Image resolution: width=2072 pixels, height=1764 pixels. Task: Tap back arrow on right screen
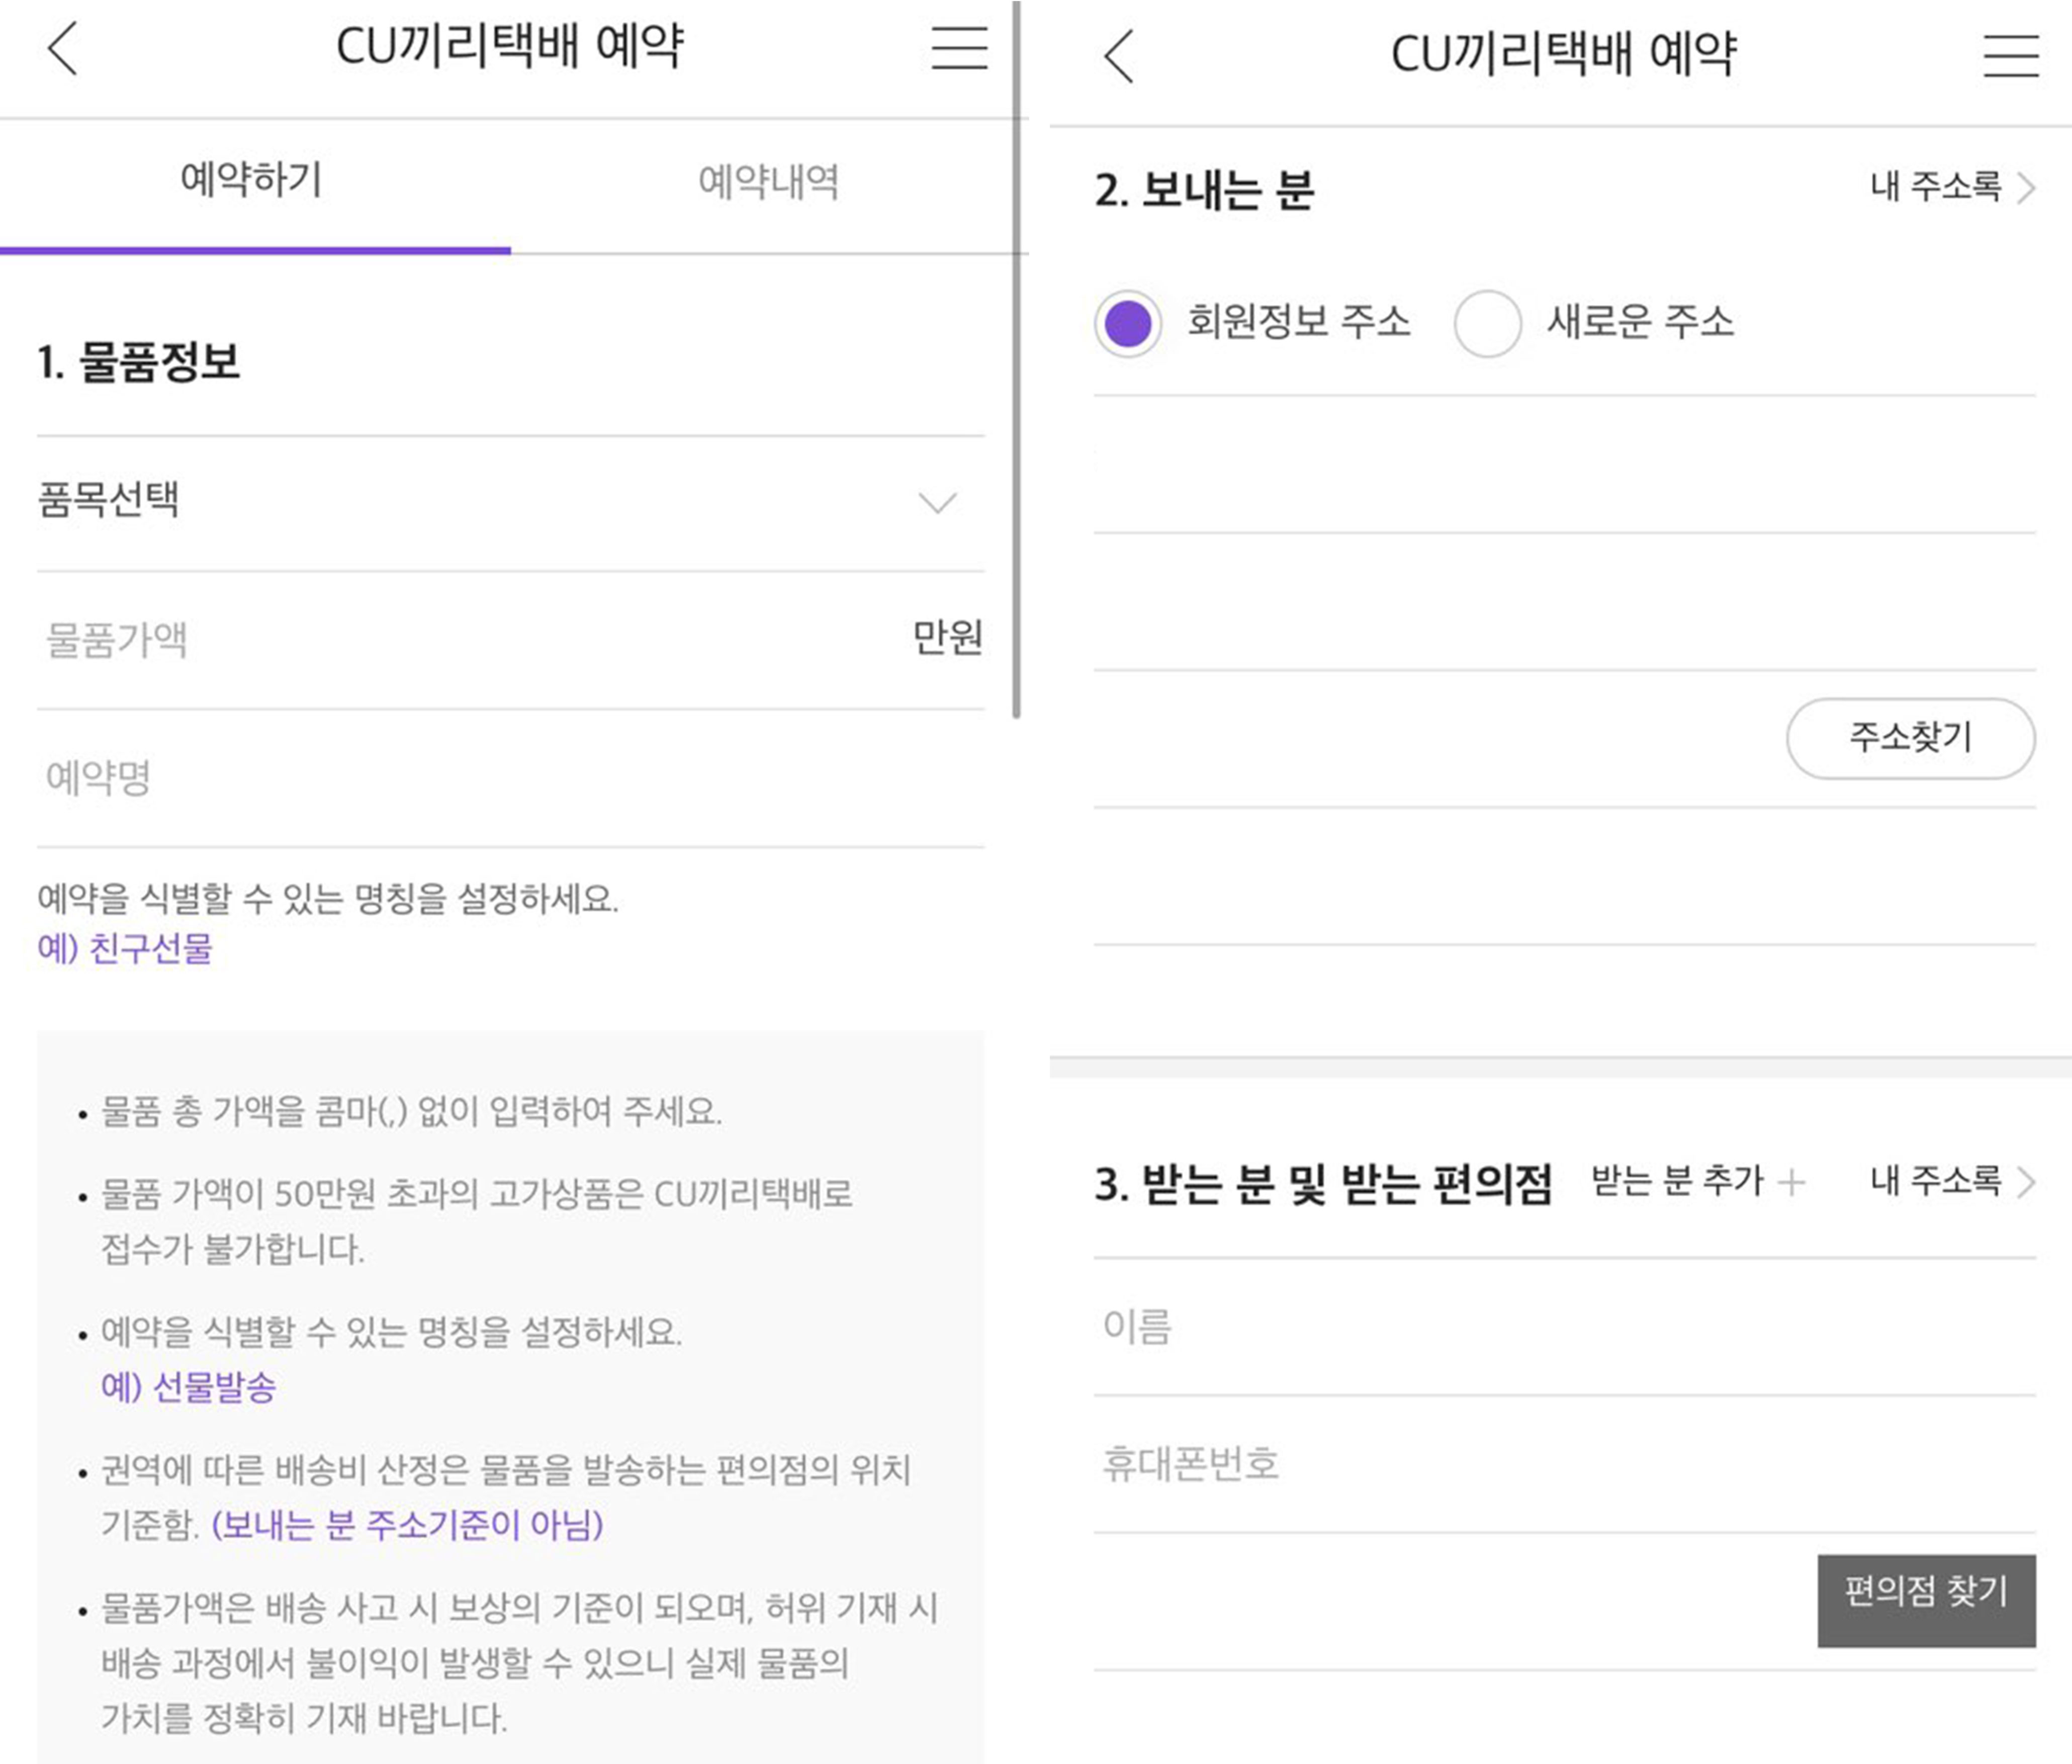coord(1119,55)
